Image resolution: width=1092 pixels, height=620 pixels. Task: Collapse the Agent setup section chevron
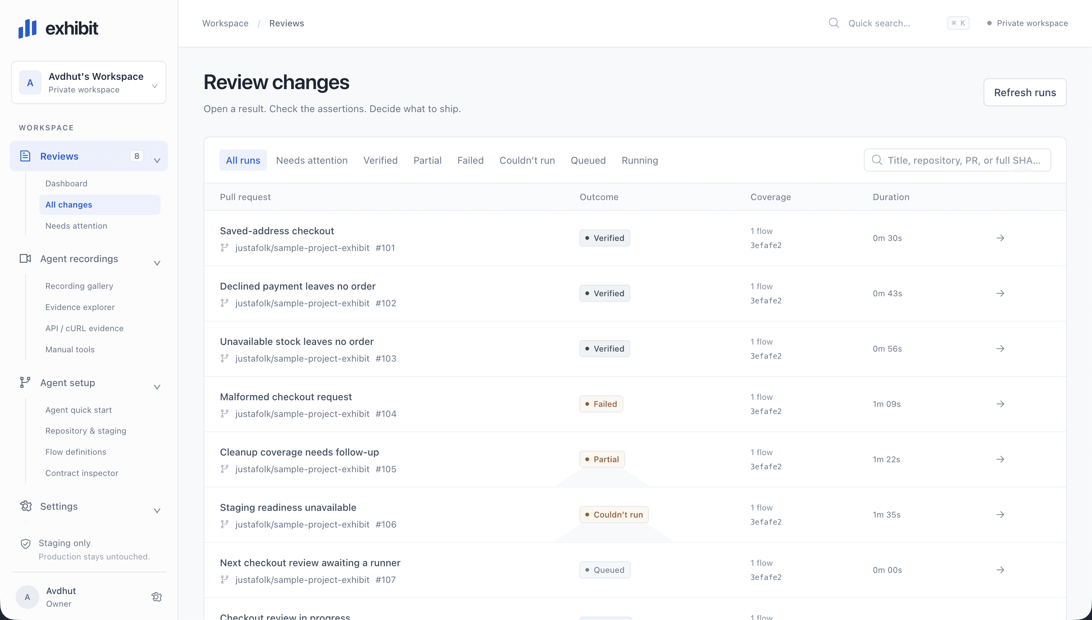coord(157,387)
